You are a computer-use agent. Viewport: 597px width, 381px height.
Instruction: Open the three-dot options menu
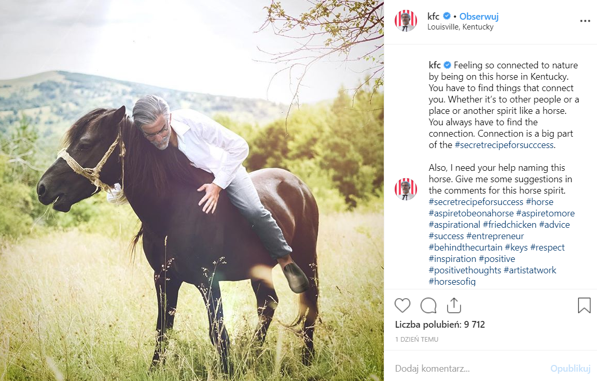(x=585, y=21)
